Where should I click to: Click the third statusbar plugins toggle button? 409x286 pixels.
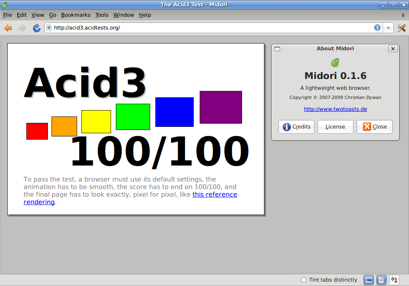[394, 280]
